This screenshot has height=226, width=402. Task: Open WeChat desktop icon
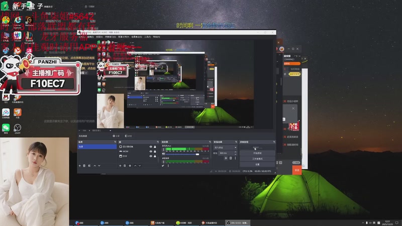tap(6, 129)
